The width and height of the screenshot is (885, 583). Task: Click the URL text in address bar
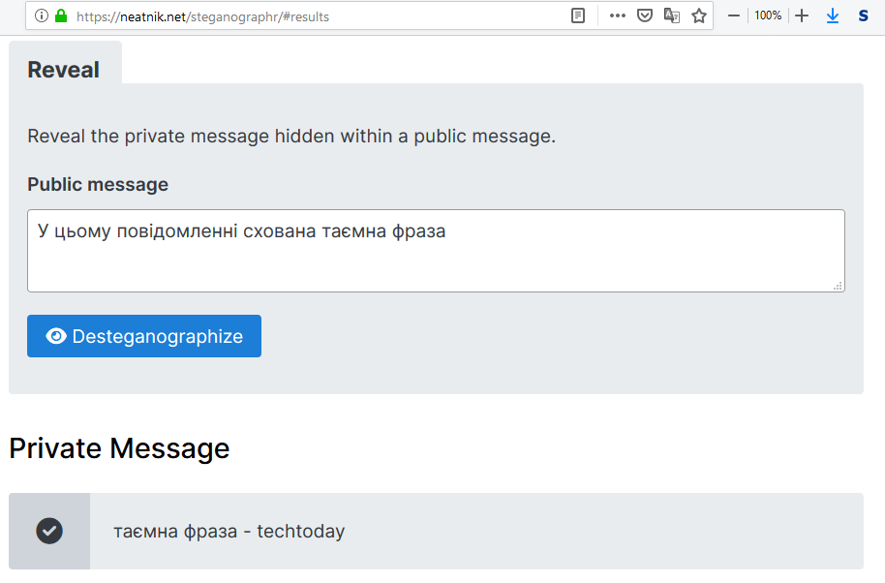click(x=203, y=16)
